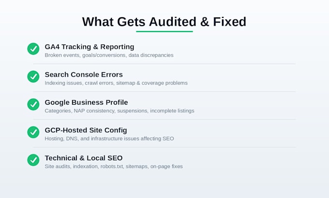This screenshot has width=329, height=198.
Task: Click the green checkmark beside GA4 Tracking & Reporting
Action: (x=33, y=49)
